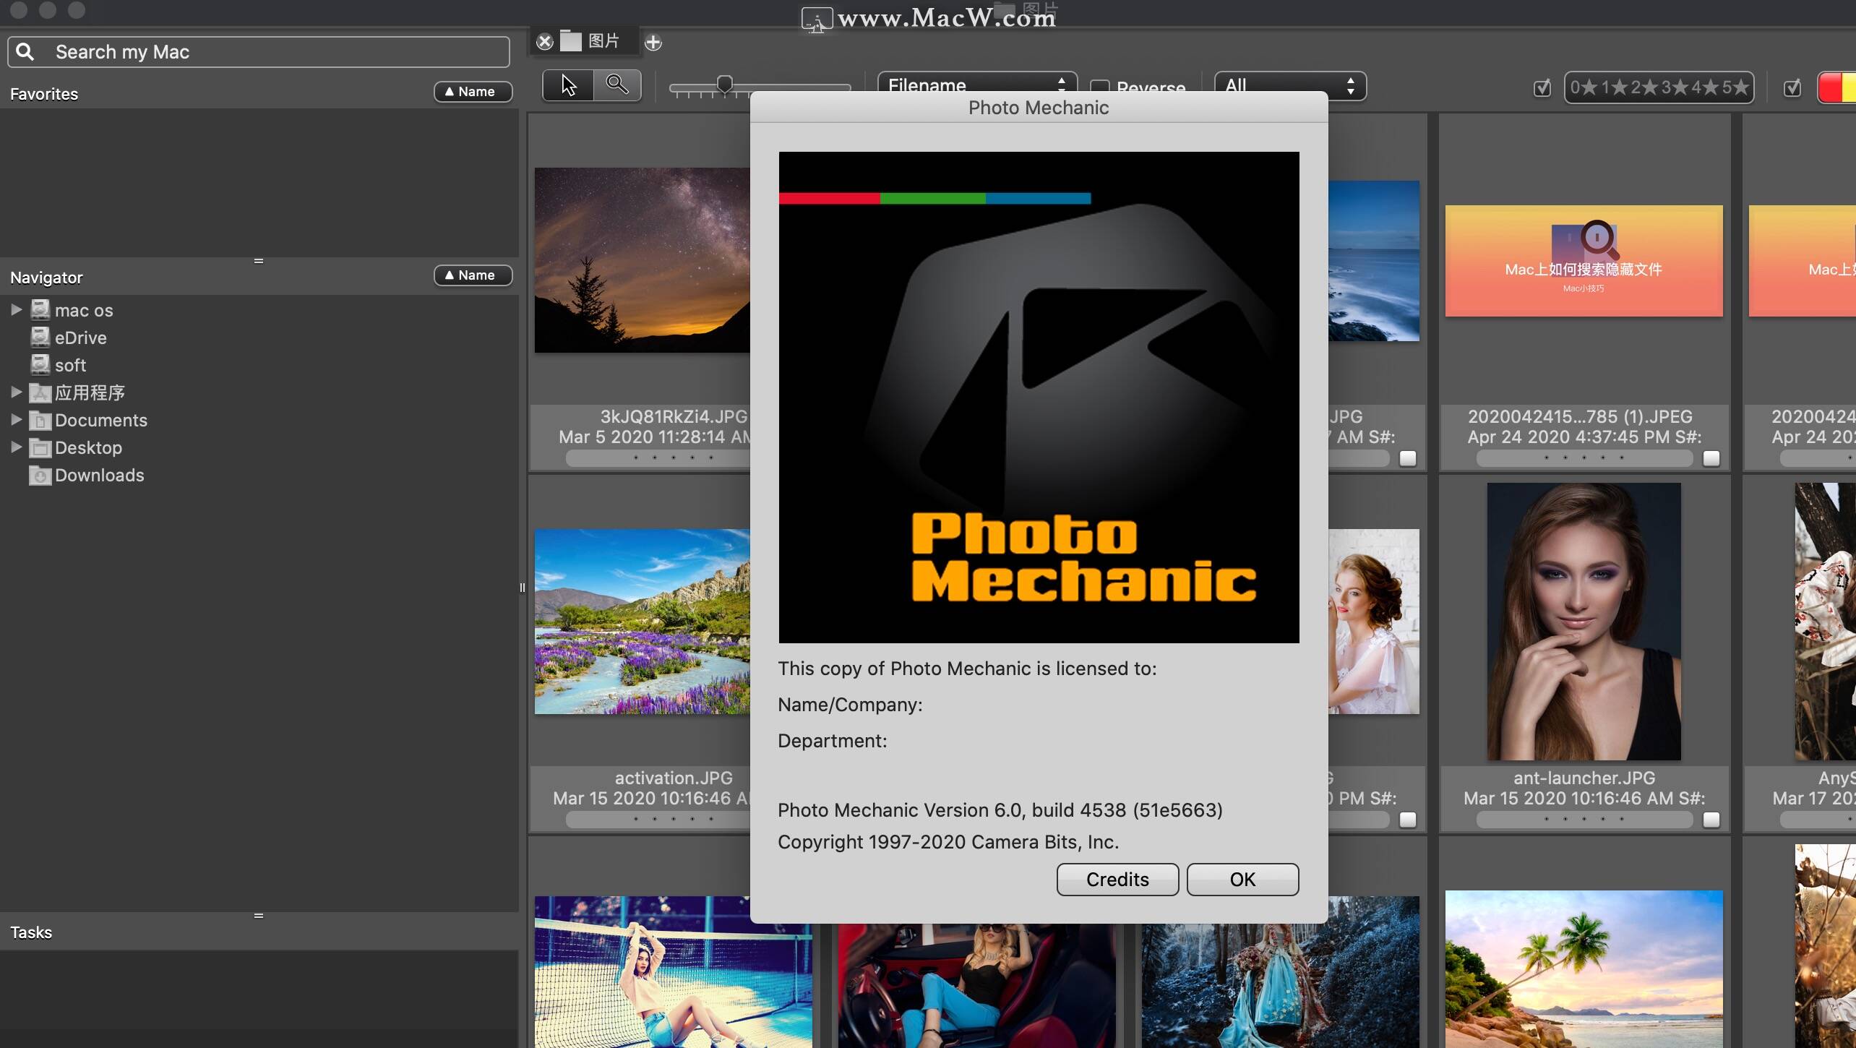This screenshot has width=1856, height=1048.
Task: Click the Favorites panel divider handle
Action: 259,261
